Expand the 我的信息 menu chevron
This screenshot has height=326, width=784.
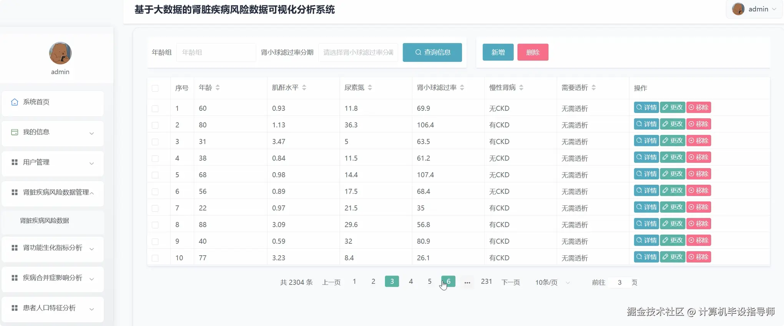(92, 133)
